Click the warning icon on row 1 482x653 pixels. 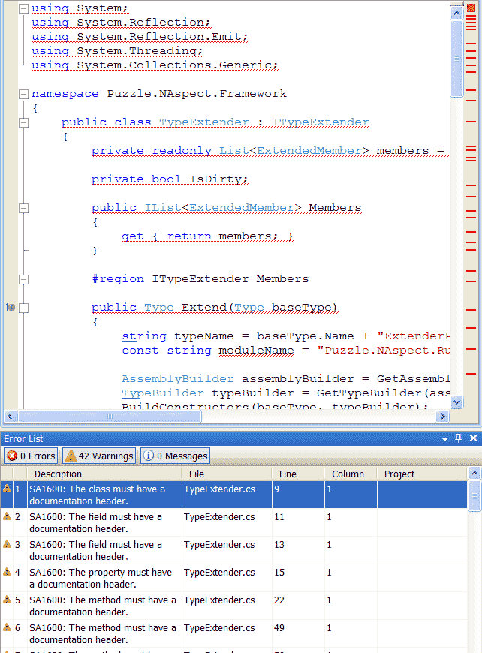tap(7, 489)
